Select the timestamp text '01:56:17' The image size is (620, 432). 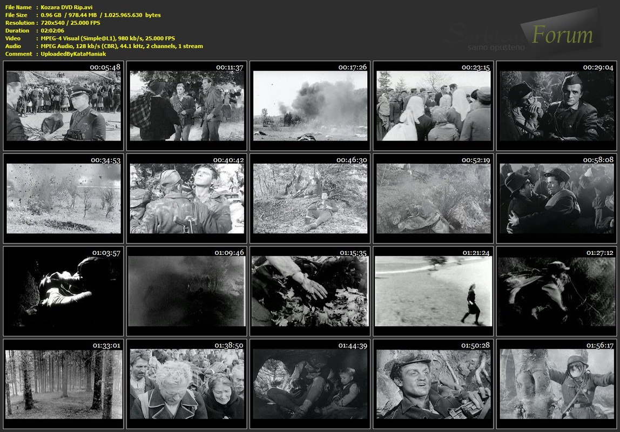point(599,346)
